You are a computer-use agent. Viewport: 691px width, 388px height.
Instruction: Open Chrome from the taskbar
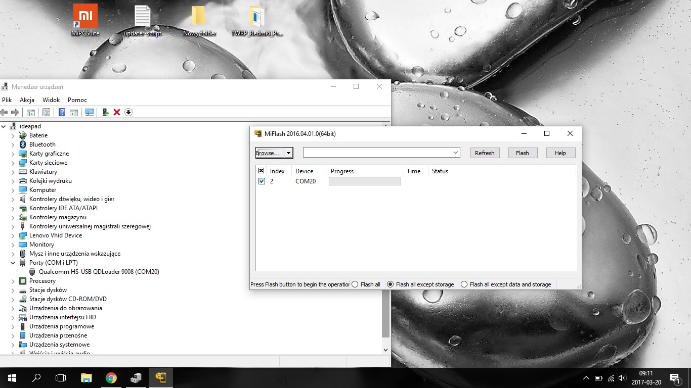pyautogui.click(x=111, y=377)
